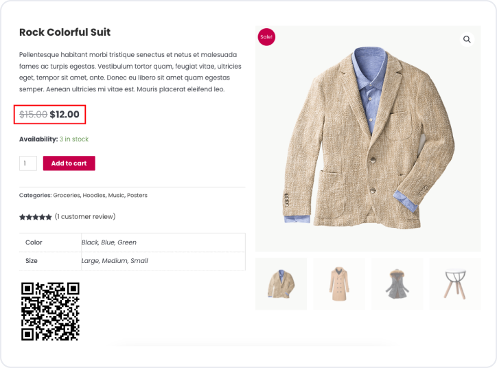The height and width of the screenshot is (368, 497).
Task: Select the gray fur vest thumbnail
Action: 397,284
